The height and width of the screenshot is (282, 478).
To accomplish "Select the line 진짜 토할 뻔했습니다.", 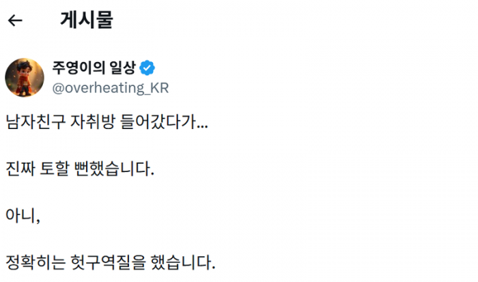I will pyautogui.click(x=80, y=168).
